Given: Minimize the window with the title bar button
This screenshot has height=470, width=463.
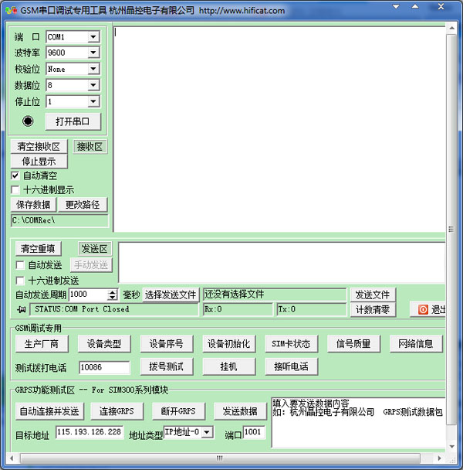Looking at the screenshot, I should [396, 7].
